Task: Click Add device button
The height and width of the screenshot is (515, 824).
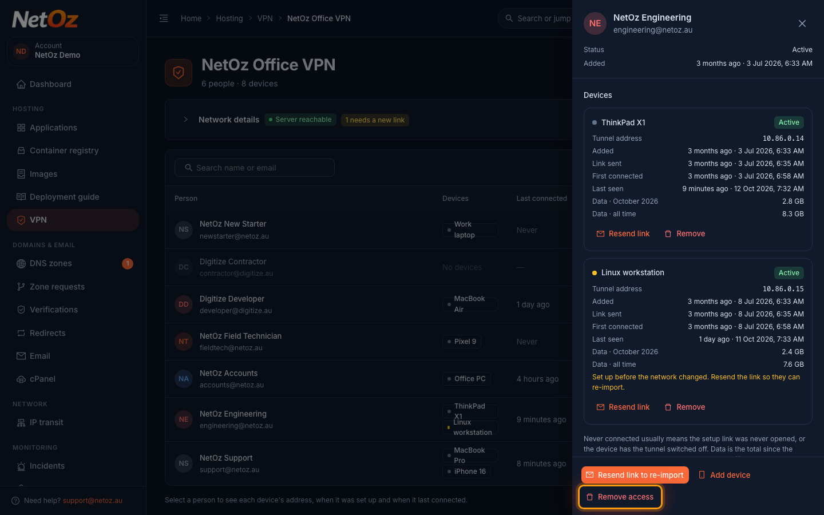Action: (724, 475)
